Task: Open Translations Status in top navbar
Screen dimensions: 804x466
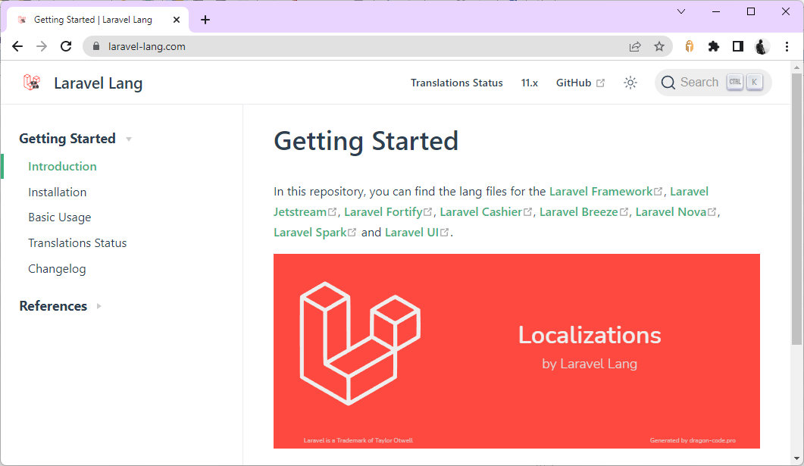Action: coord(456,83)
